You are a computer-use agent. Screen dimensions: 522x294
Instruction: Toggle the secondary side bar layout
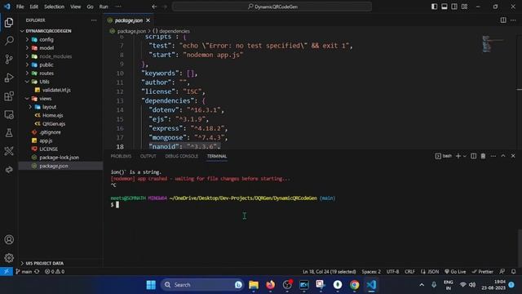(454, 7)
